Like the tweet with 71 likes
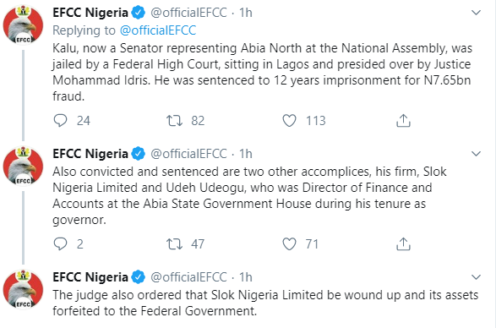Screen dimensions: 496x328 [289, 244]
